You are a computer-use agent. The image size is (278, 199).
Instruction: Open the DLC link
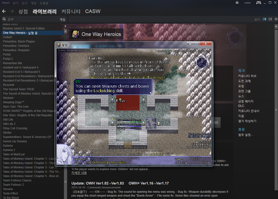point(241,106)
